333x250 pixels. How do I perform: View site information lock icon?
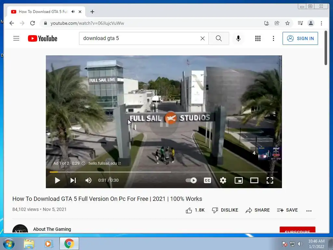pos(45,23)
